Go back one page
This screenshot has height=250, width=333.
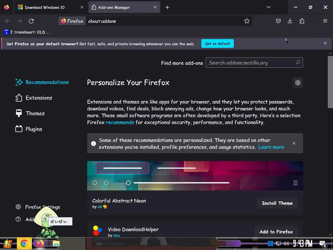8,21
